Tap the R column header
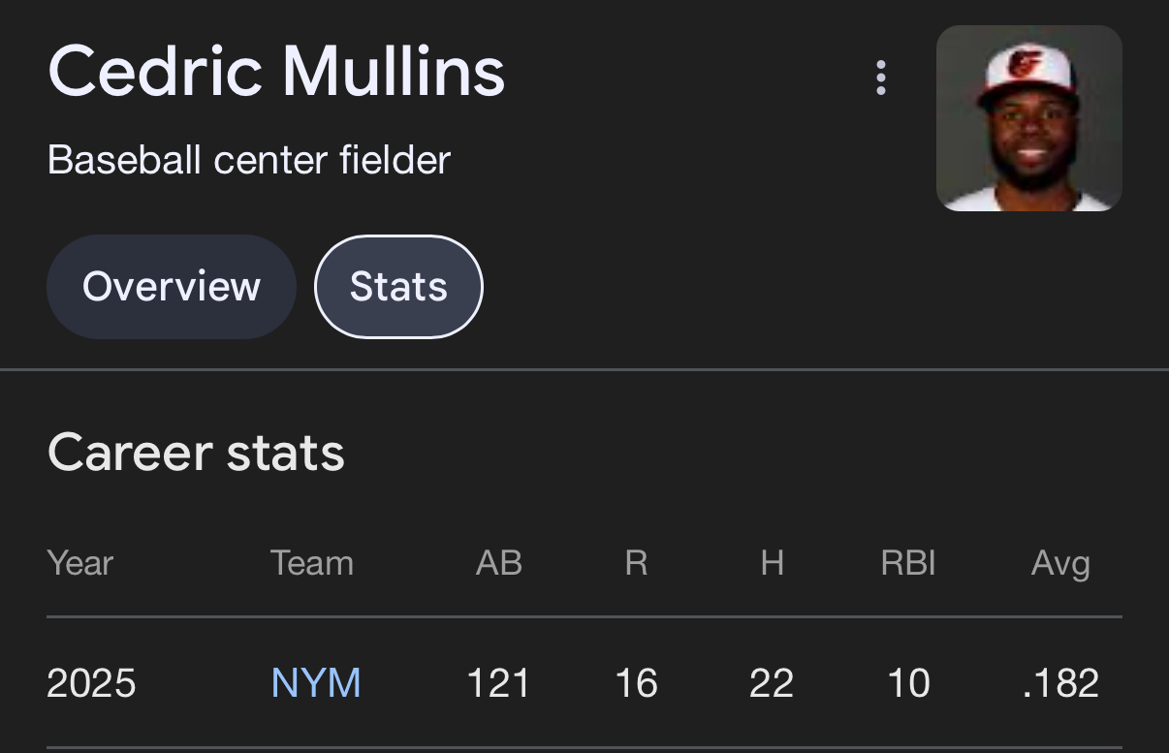The image size is (1169, 753). click(636, 563)
